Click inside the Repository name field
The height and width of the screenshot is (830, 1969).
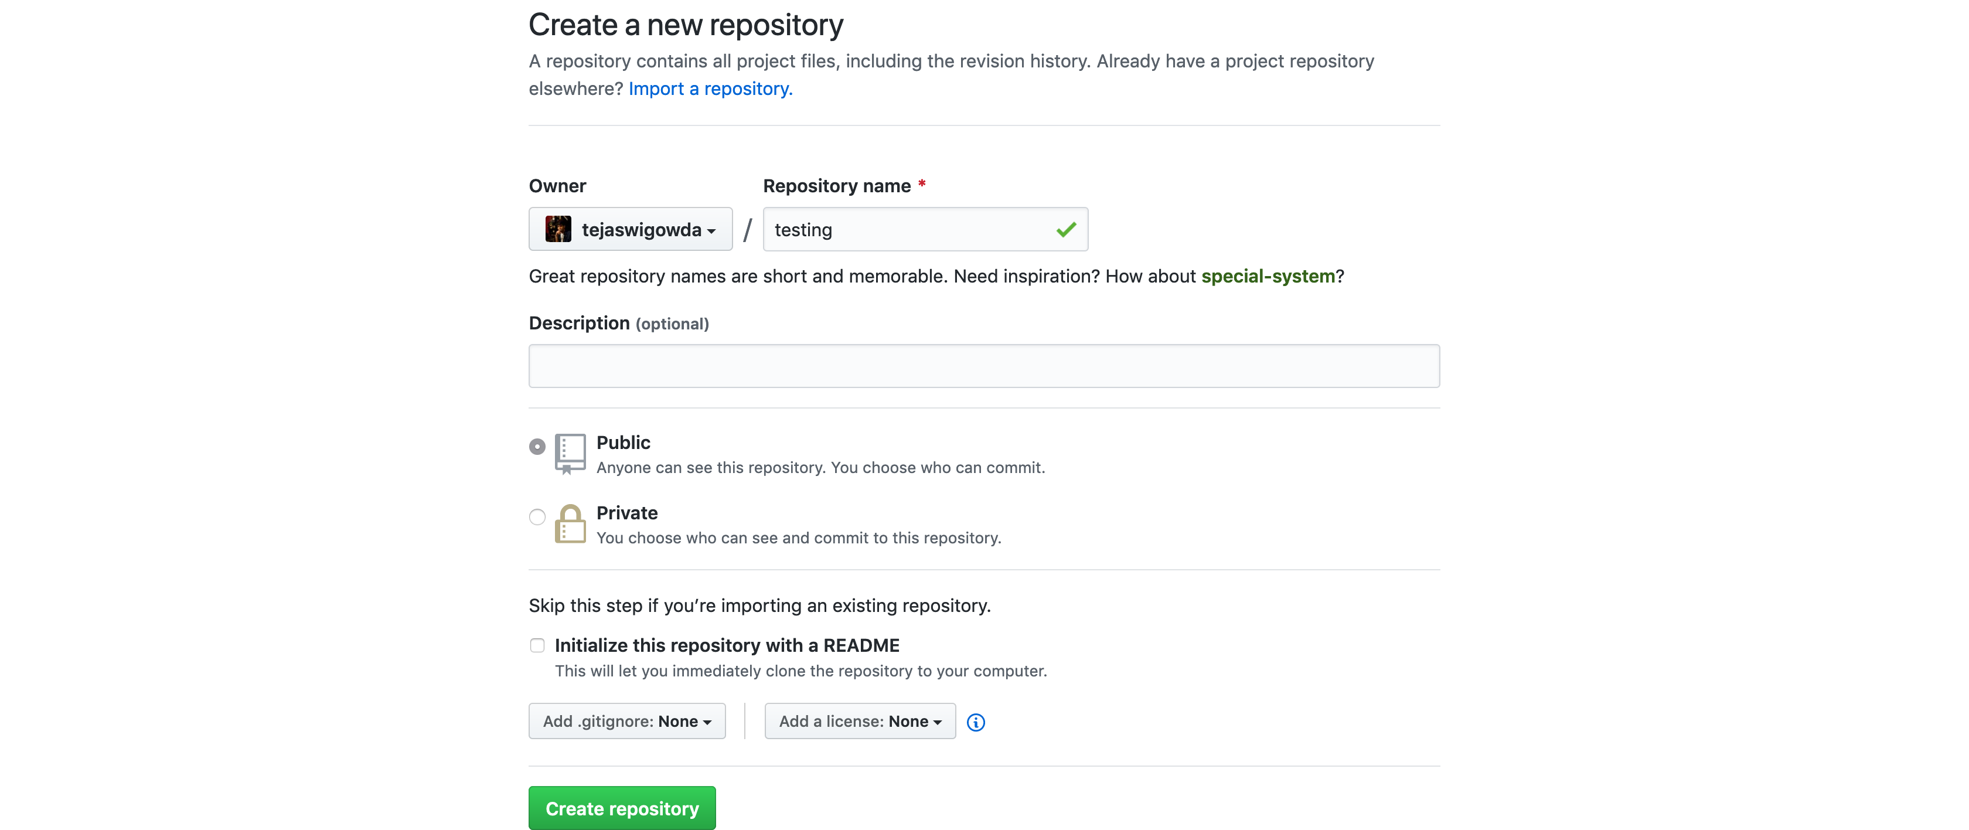(x=925, y=229)
